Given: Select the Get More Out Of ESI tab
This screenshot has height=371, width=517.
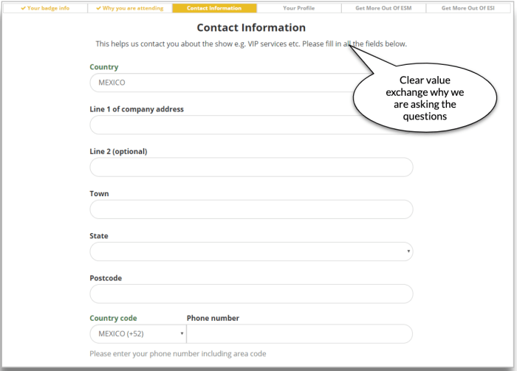Looking at the screenshot, I should click(470, 8).
